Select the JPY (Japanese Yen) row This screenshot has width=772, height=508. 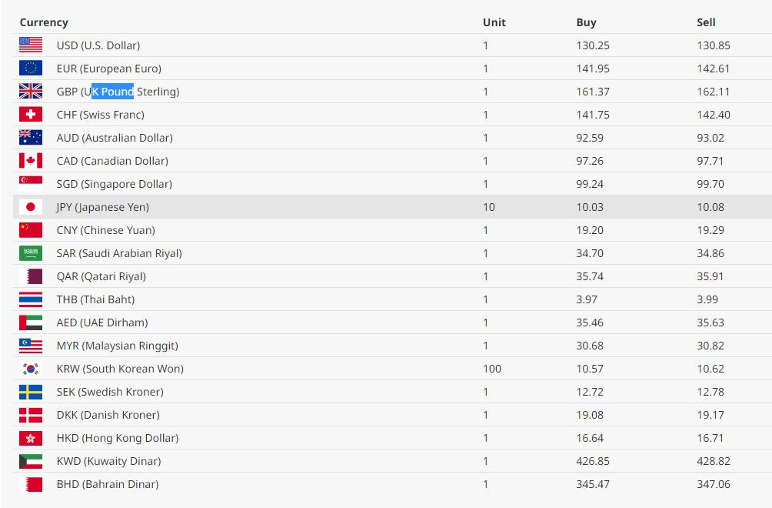click(x=392, y=207)
